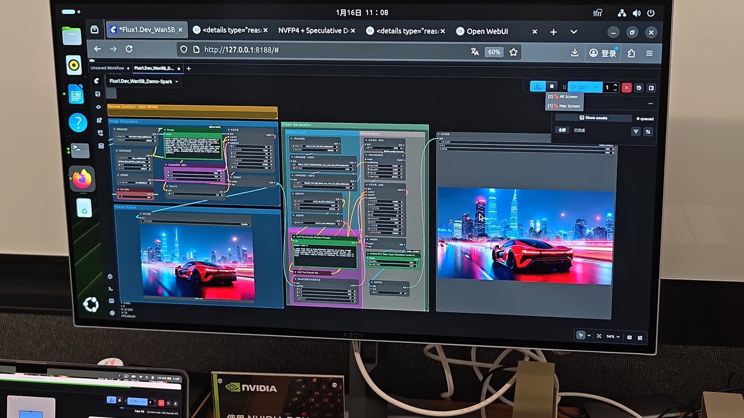Toggle the link visibility icon in bottom toolbar
The image size is (744, 418).
pos(640,338)
